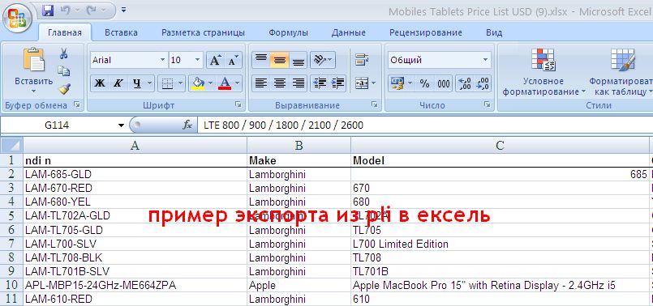This screenshot has width=653, height=306.
Task: Click the Select All corner button
Action: click(x=11, y=145)
